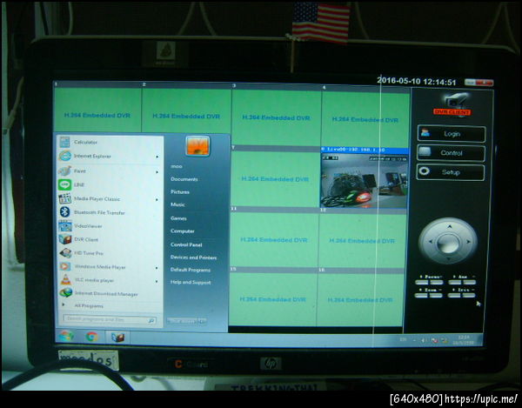Click the Shut down button
The width and height of the screenshot is (522, 408).
tap(182, 321)
